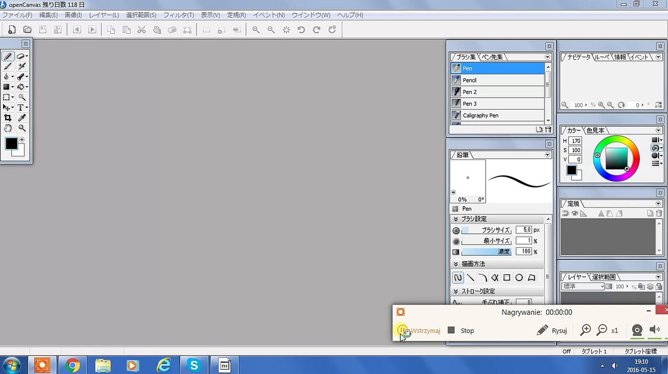Choose the Eyedropper tool
This screenshot has width=668, height=374.
[x=22, y=118]
